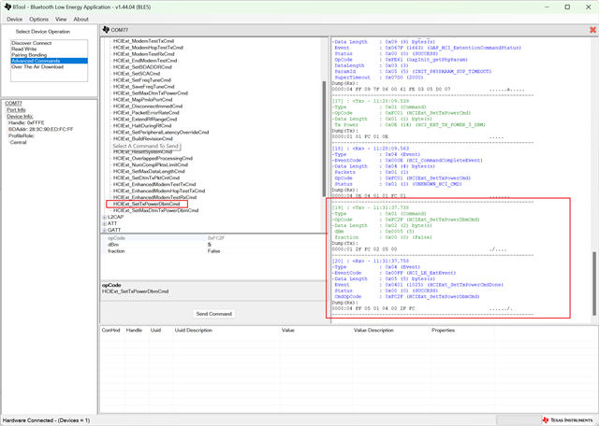This screenshot has height=426, width=599.
Task: Click the Handle: 0xFFFE entry
Action: tap(26, 122)
